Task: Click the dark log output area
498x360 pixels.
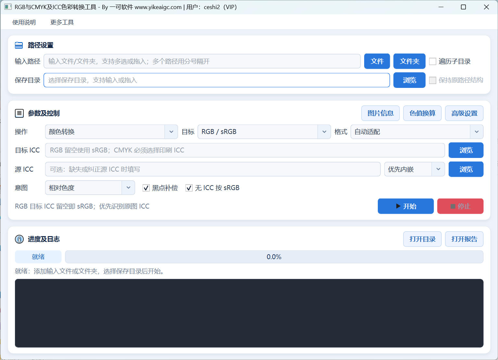Action: [249, 313]
